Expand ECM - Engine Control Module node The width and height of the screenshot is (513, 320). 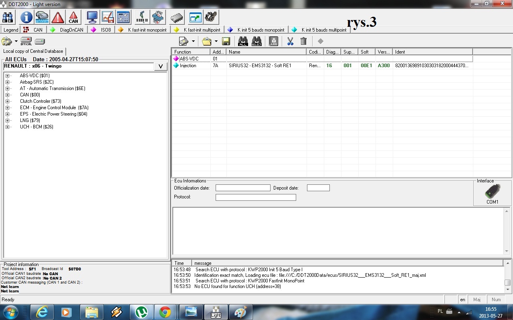(7, 108)
